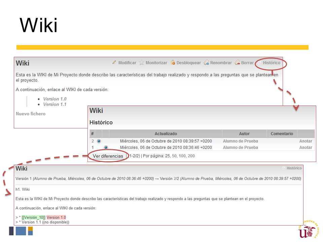Click date 'Miércoles, 06 de Octubre de 2010 08:39:57'

pyautogui.click(x=166, y=141)
